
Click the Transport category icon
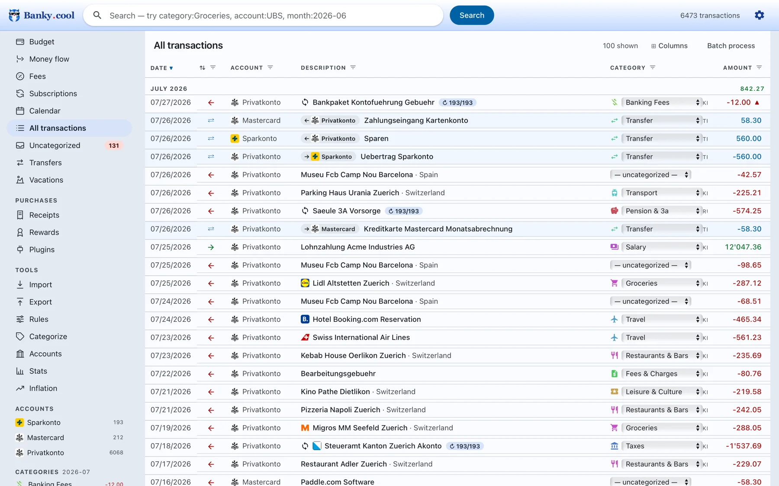click(x=614, y=193)
